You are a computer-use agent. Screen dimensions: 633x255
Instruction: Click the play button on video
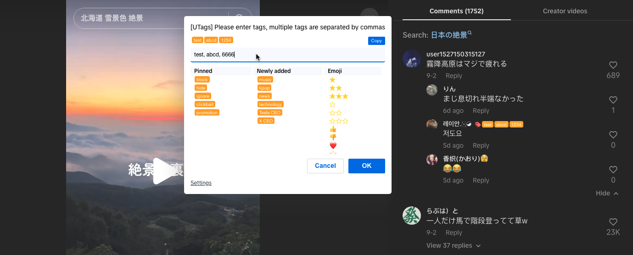click(163, 171)
